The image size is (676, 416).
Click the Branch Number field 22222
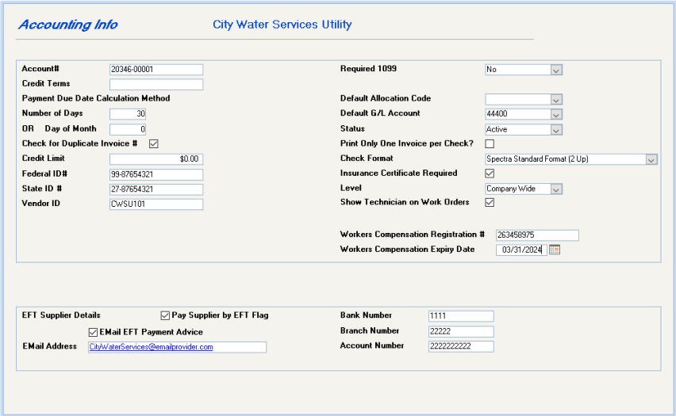click(461, 331)
